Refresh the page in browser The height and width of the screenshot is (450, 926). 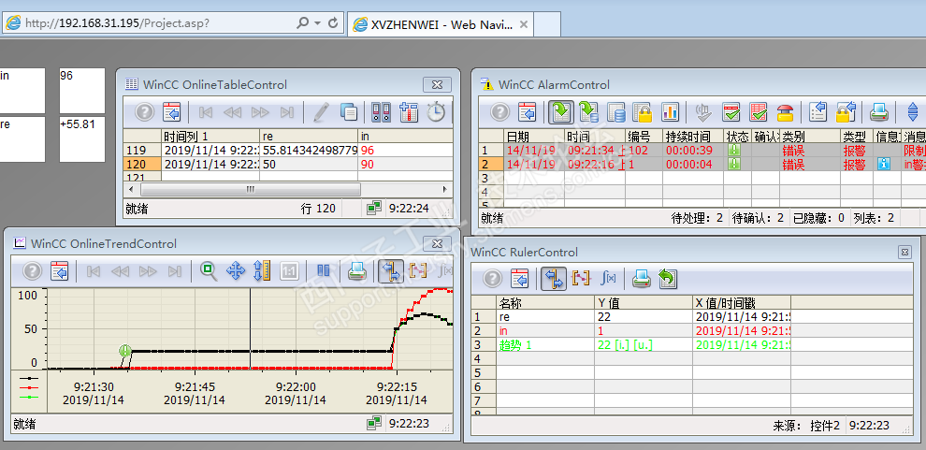(334, 23)
